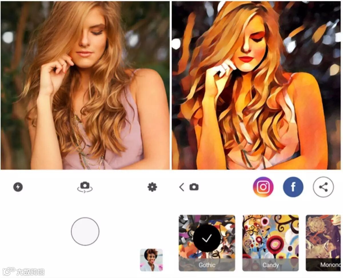Click the Gothic filter label

tap(207, 265)
